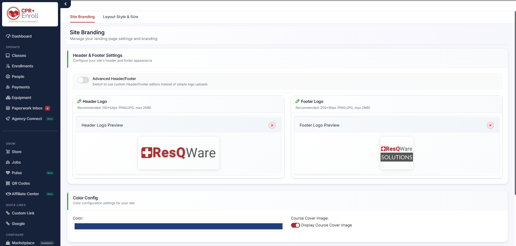Image resolution: width=516 pixels, height=246 pixels.
Task: Click the ResQWare Solutions footer logo preview
Action: click(x=397, y=153)
